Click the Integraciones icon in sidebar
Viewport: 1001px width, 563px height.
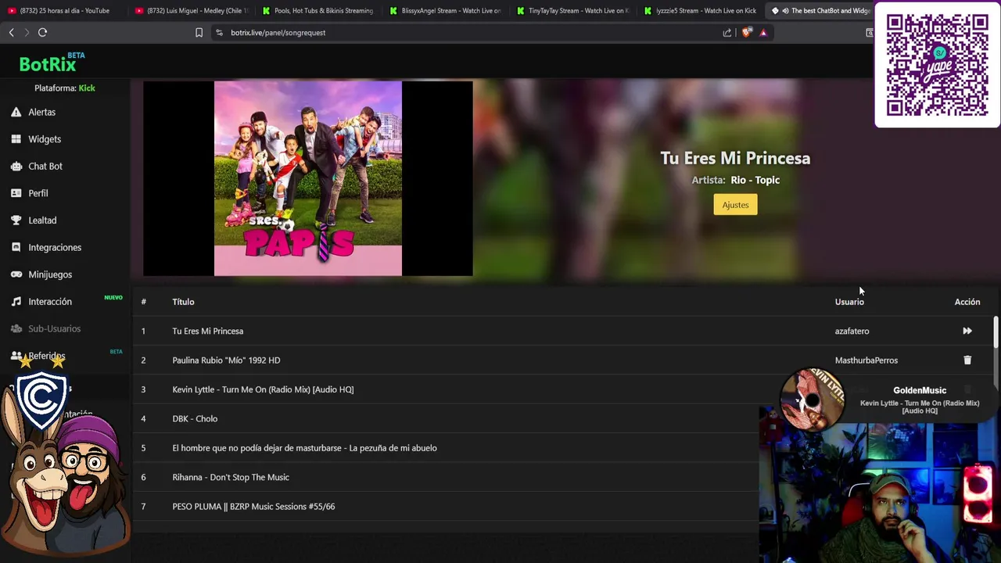(x=16, y=247)
